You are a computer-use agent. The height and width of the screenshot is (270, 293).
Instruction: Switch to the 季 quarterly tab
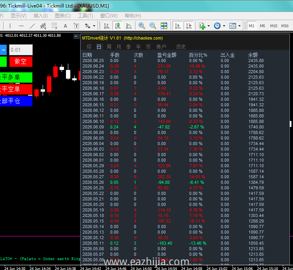pyautogui.click(x=128, y=47)
